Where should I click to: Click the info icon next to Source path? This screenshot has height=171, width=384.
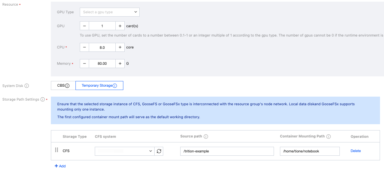click(x=206, y=136)
